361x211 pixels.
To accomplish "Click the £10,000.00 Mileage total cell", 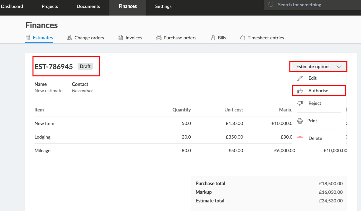I will (335, 150).
